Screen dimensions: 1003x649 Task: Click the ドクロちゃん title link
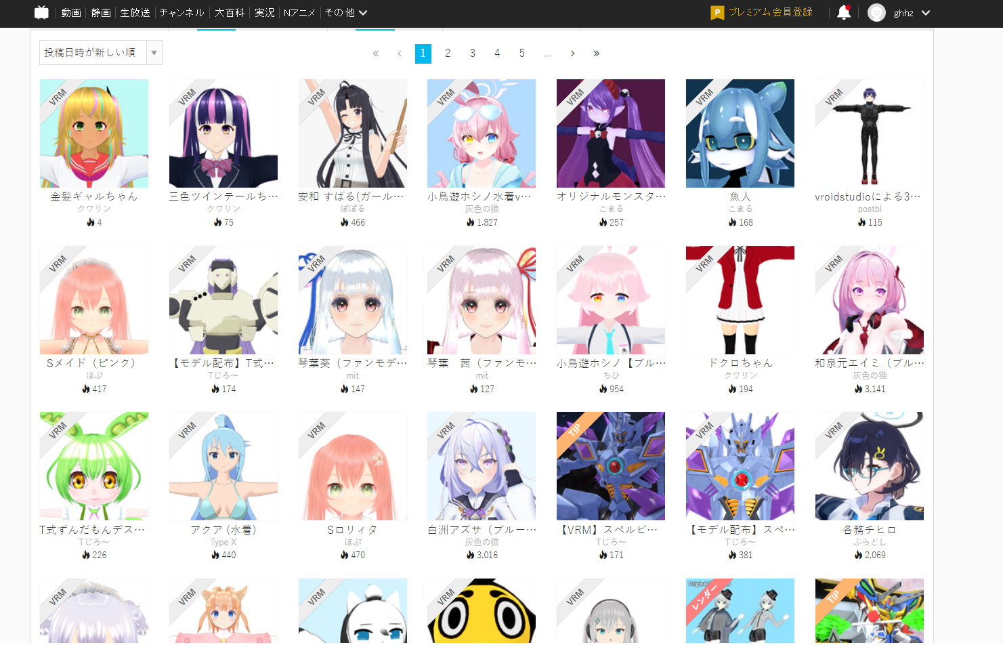tap(740, 363)
